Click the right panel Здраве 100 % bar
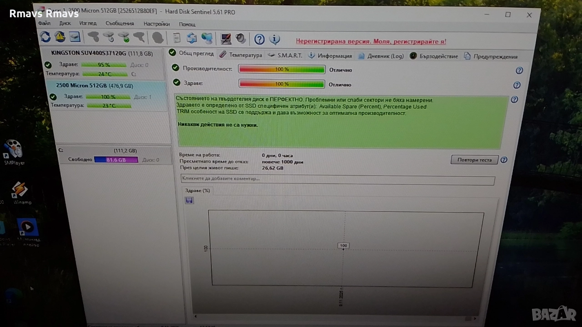582x327 pixels. click(x=281, y=84)
